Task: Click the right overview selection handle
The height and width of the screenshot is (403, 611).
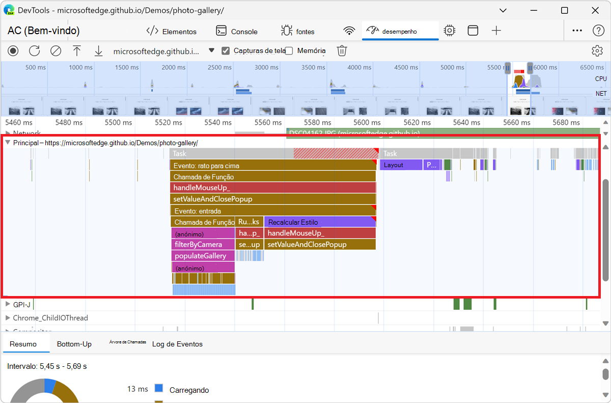Action: [x=530, y=68]
